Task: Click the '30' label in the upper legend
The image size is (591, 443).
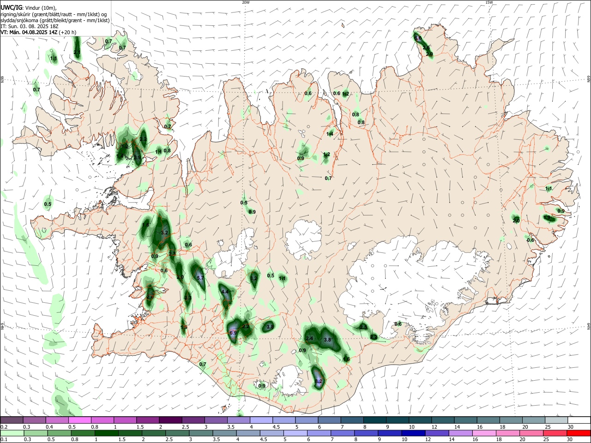Action: pyautogui.click(x=571, y=427)
